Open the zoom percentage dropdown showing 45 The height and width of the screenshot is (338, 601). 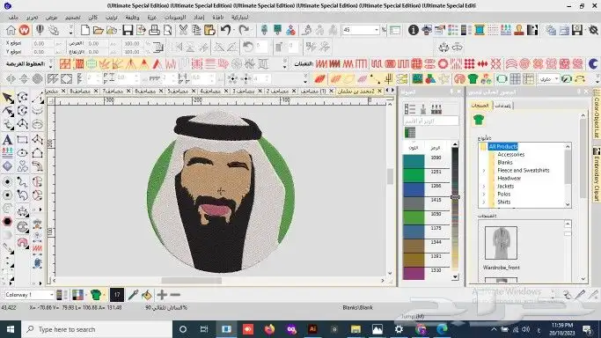pos(377,30)
